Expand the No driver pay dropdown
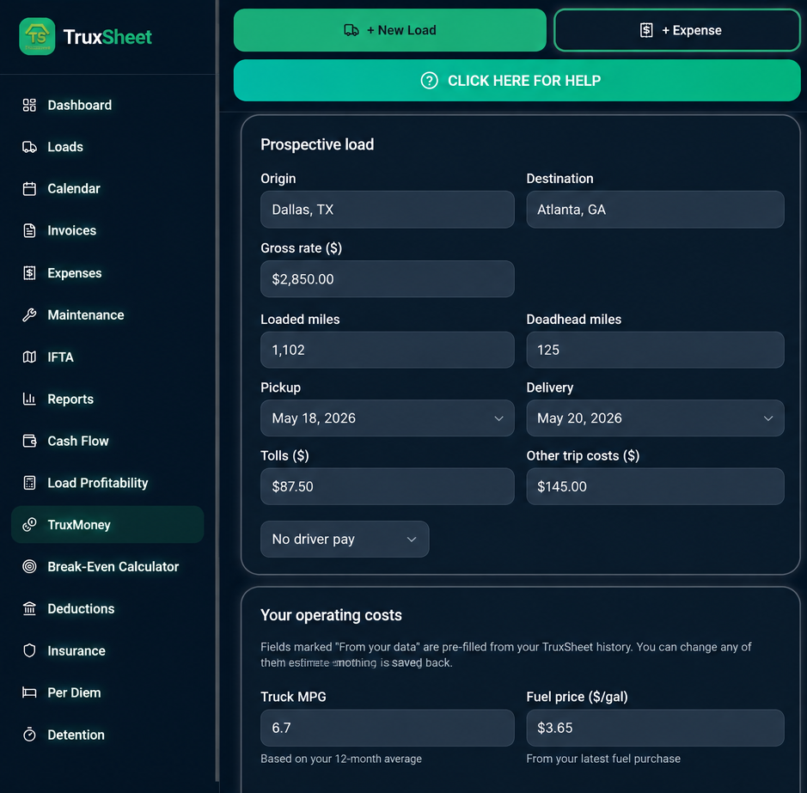 [x=345, y=540]
